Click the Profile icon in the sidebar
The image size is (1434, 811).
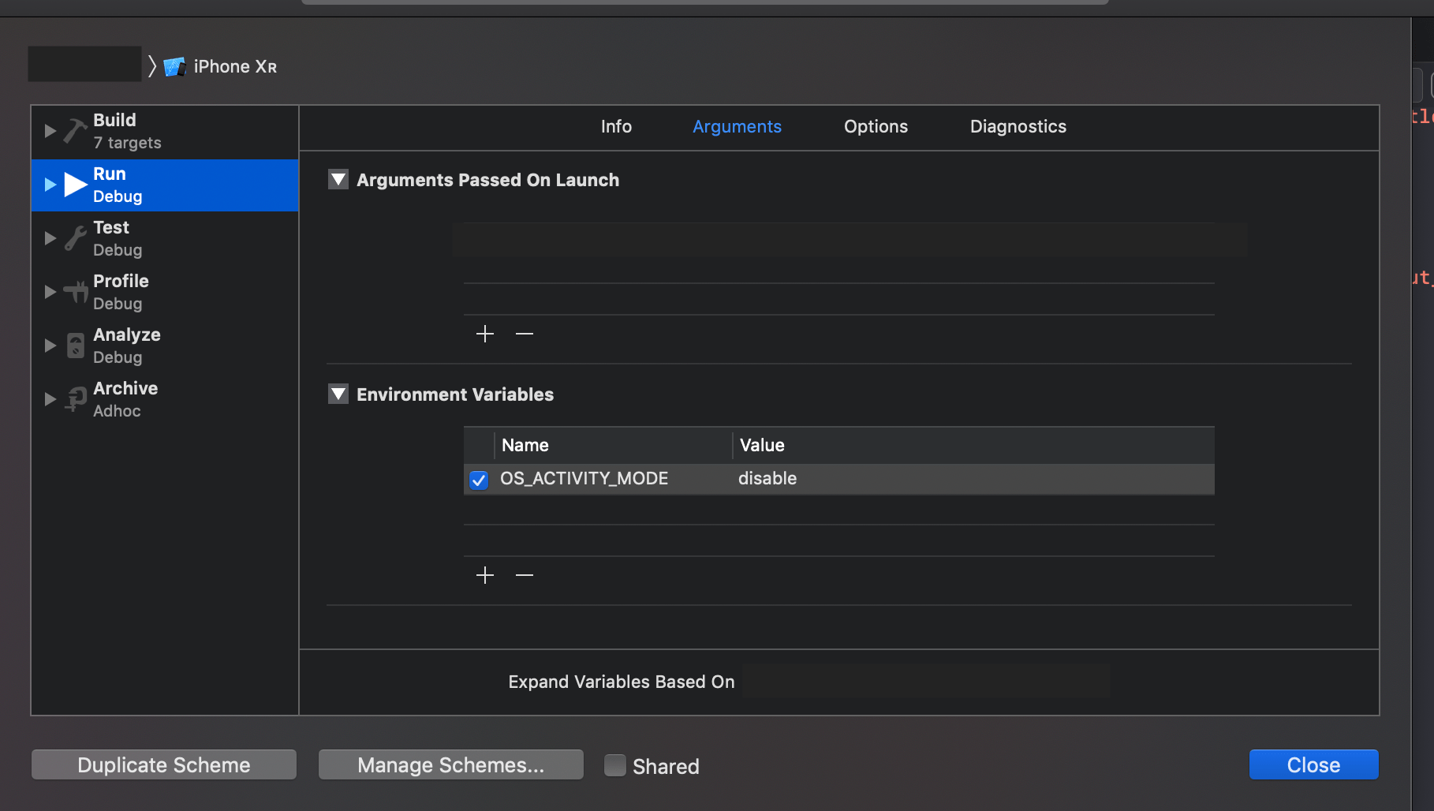click(74, 291)
